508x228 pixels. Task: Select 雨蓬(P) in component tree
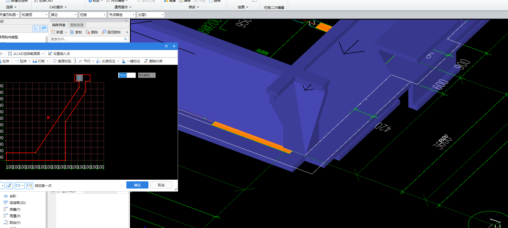click(15, 216)
